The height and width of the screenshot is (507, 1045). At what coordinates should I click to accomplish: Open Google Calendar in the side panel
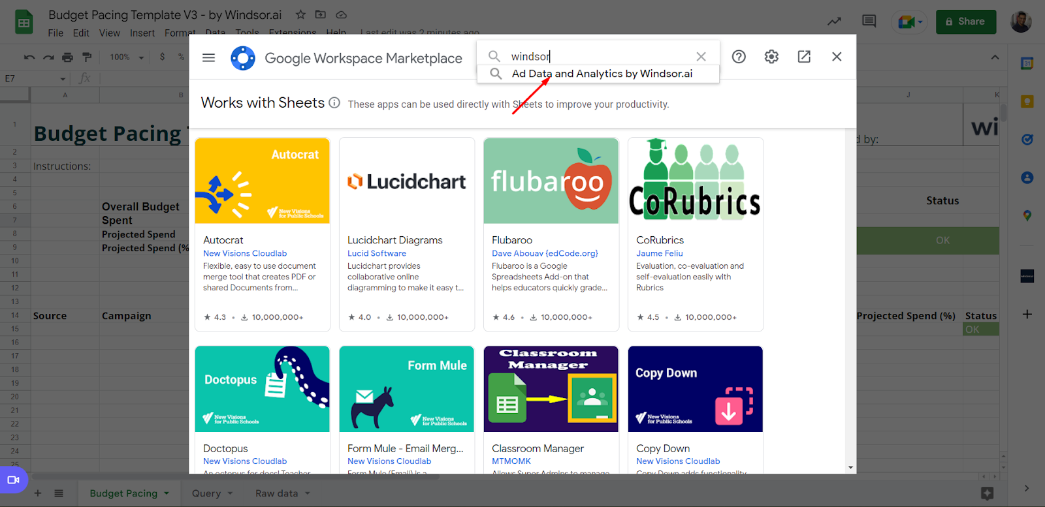[x=1027, y=63]
